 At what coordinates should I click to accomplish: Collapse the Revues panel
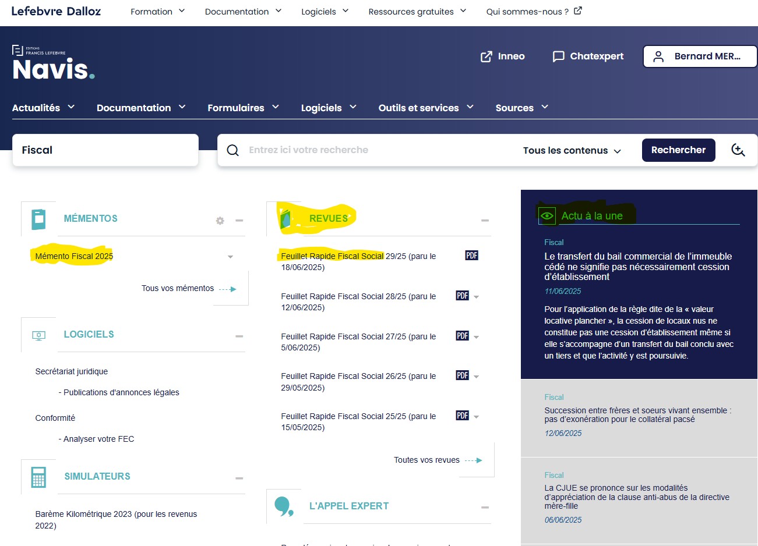point(485,221)
